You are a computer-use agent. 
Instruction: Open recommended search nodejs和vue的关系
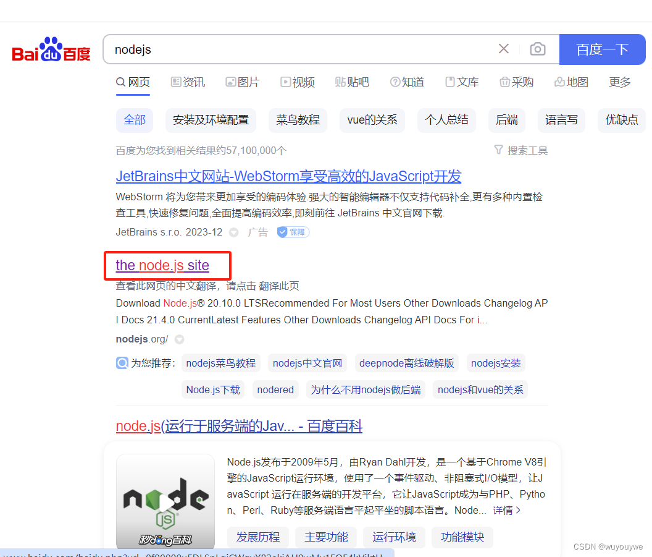pos(480,389)
